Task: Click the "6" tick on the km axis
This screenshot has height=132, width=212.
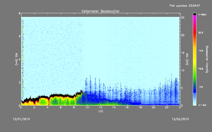Action: pos(20,36)
